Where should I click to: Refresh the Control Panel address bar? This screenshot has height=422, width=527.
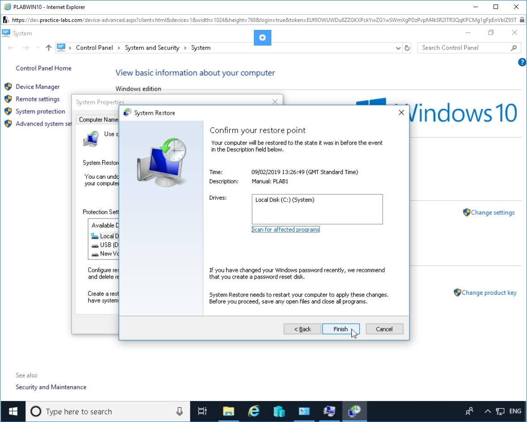pyautogui.click(x=407, y=48)
